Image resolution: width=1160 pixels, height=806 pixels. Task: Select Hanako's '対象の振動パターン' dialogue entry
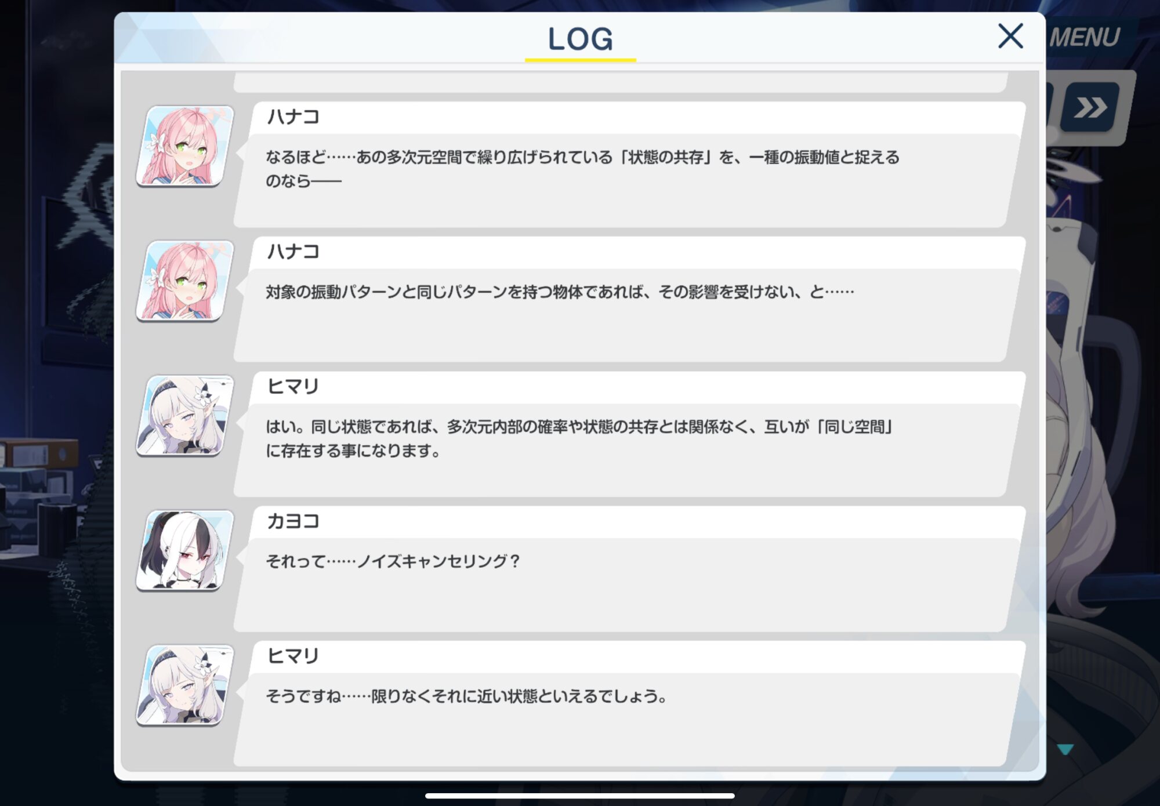coord(629,299)
